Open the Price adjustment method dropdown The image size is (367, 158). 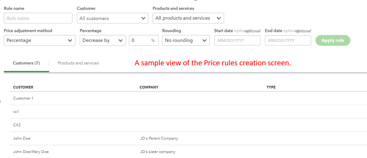(x=39, y=40)
